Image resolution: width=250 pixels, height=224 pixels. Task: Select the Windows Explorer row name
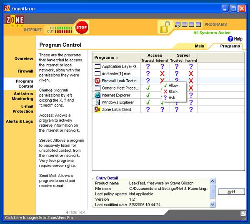pyautogui.click(x=117, y=102)
